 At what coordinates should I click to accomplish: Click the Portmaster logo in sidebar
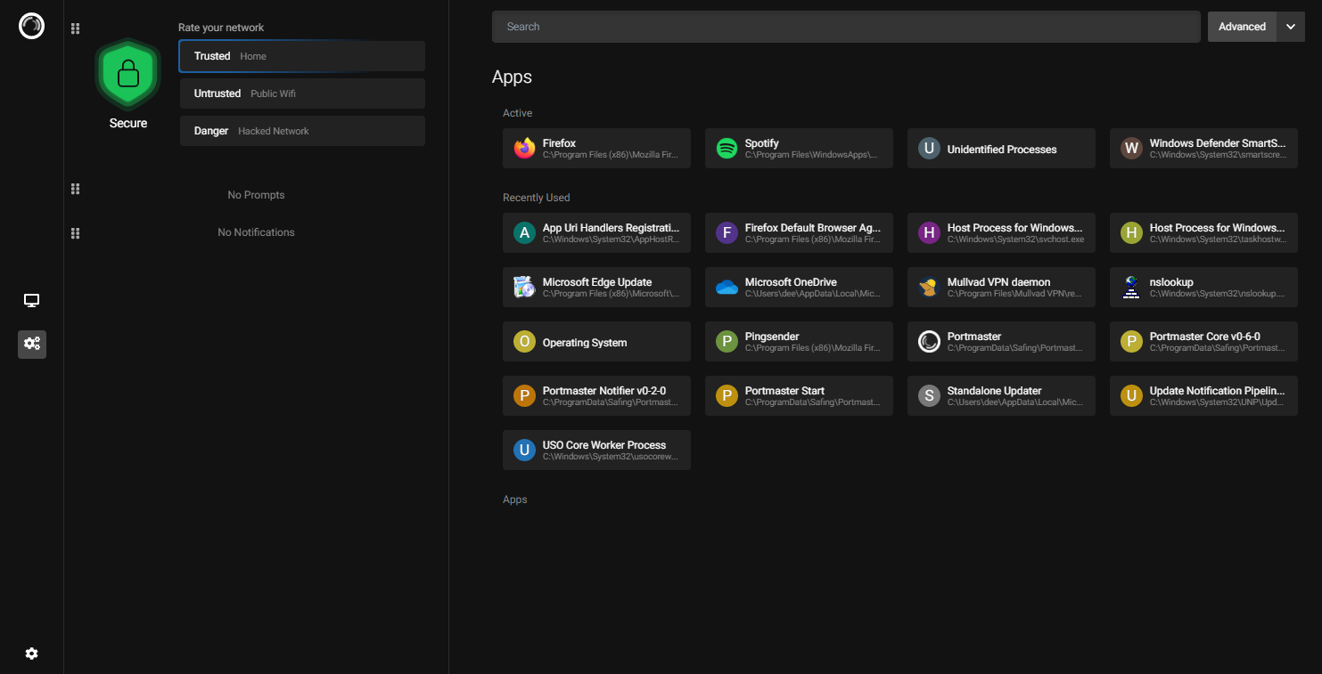click(x=32, y=27)
